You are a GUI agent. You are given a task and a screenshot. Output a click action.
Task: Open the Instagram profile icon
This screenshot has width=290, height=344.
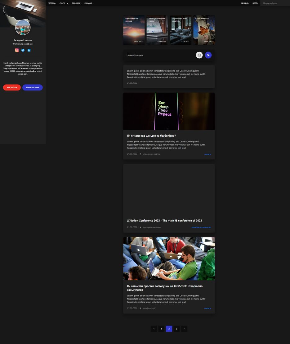pyautogui.click(x=16, y=50)
